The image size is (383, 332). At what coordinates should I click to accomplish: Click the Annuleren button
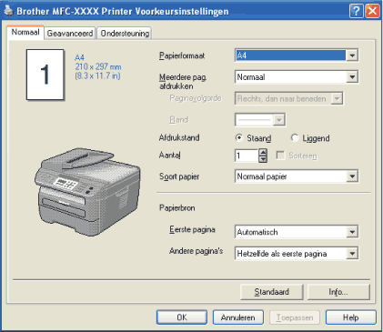tap(238, 317)
